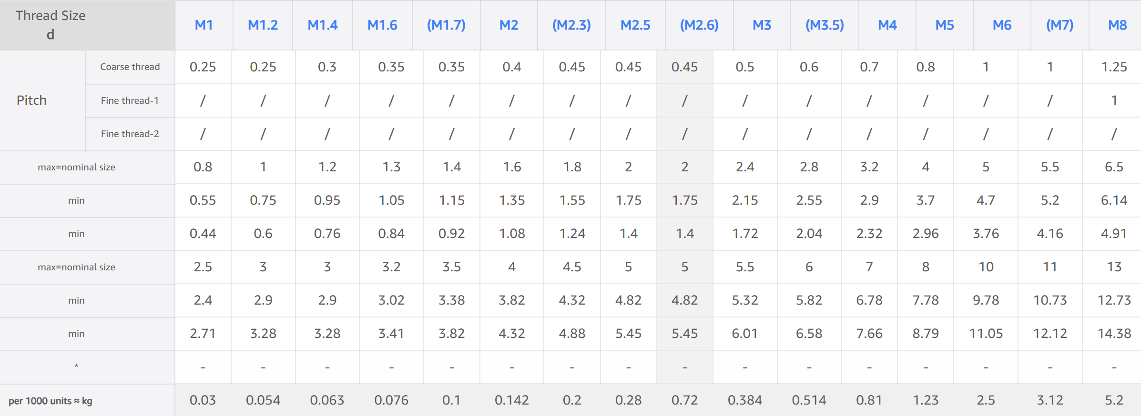Click the M6 column header
1141x416 pixels.
(x=1002, y=25)
